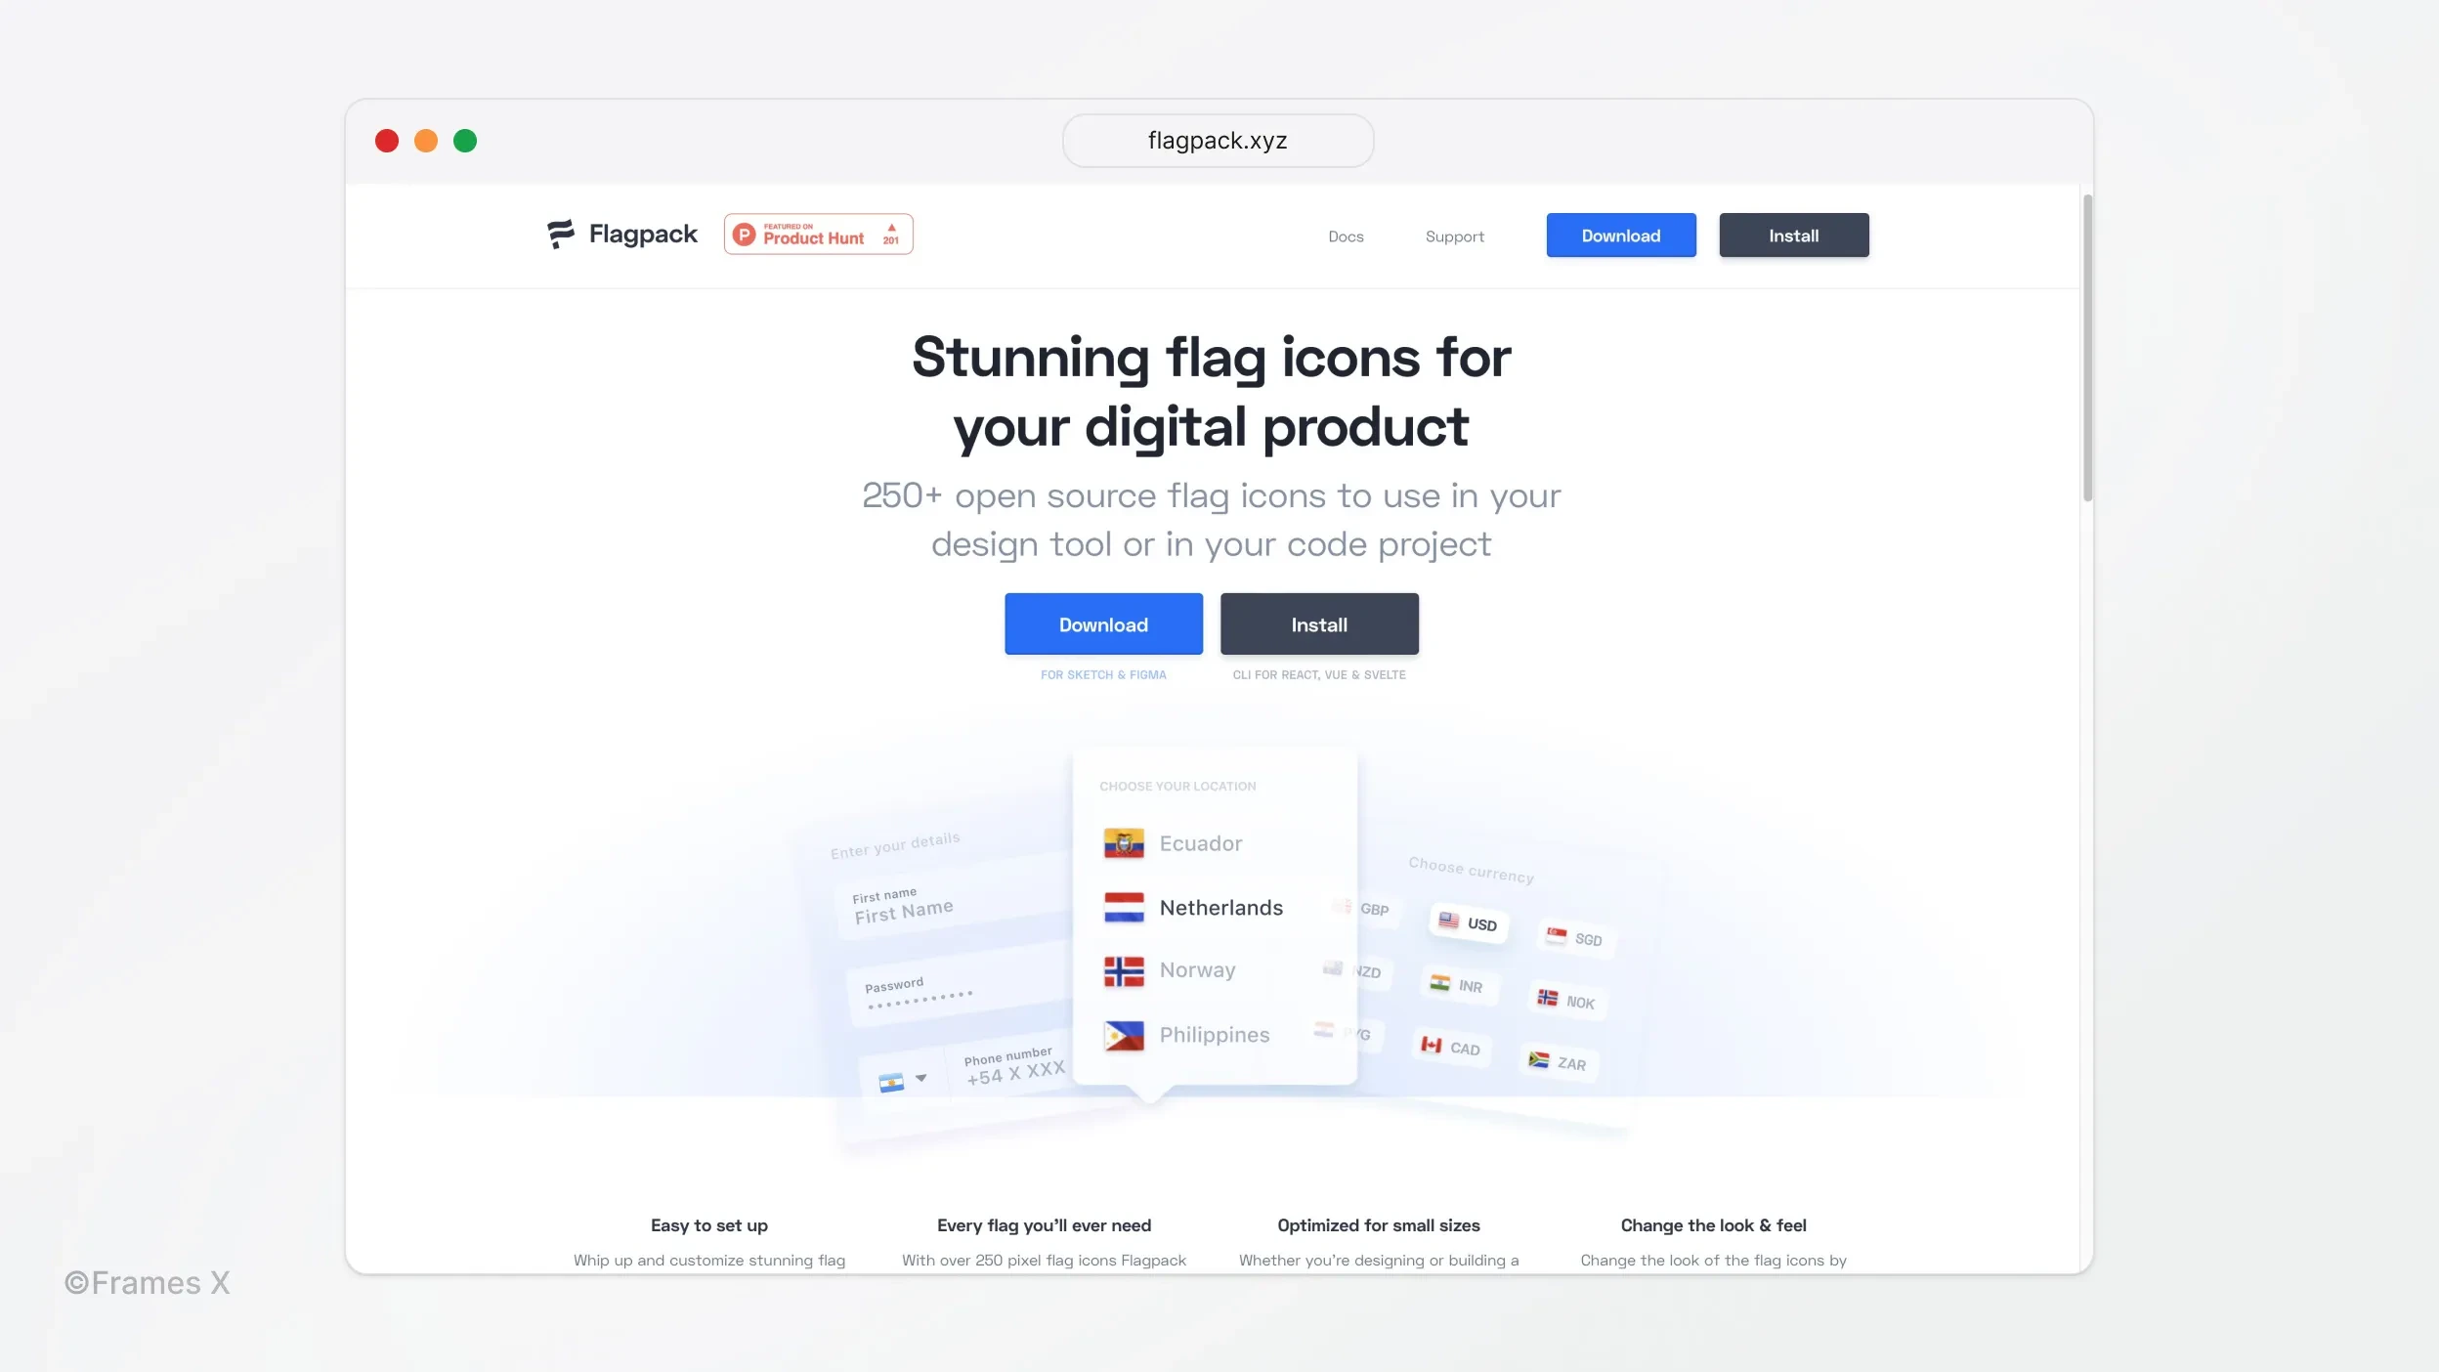Screen dimensions: 2439x1372
Task: Select the Norway flag icon
Action: (x=1123, y=970)
